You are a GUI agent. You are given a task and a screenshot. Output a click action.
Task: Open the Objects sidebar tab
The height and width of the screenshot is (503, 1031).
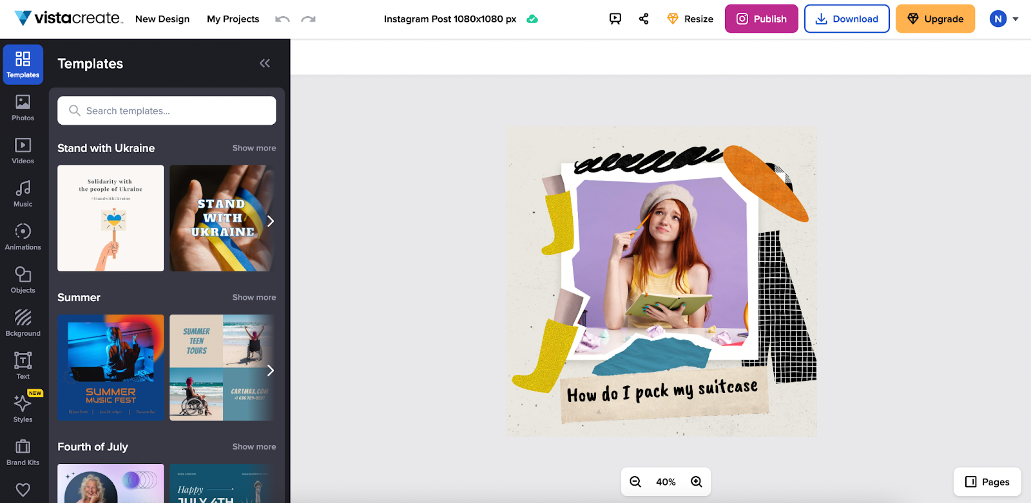[23, 280]
